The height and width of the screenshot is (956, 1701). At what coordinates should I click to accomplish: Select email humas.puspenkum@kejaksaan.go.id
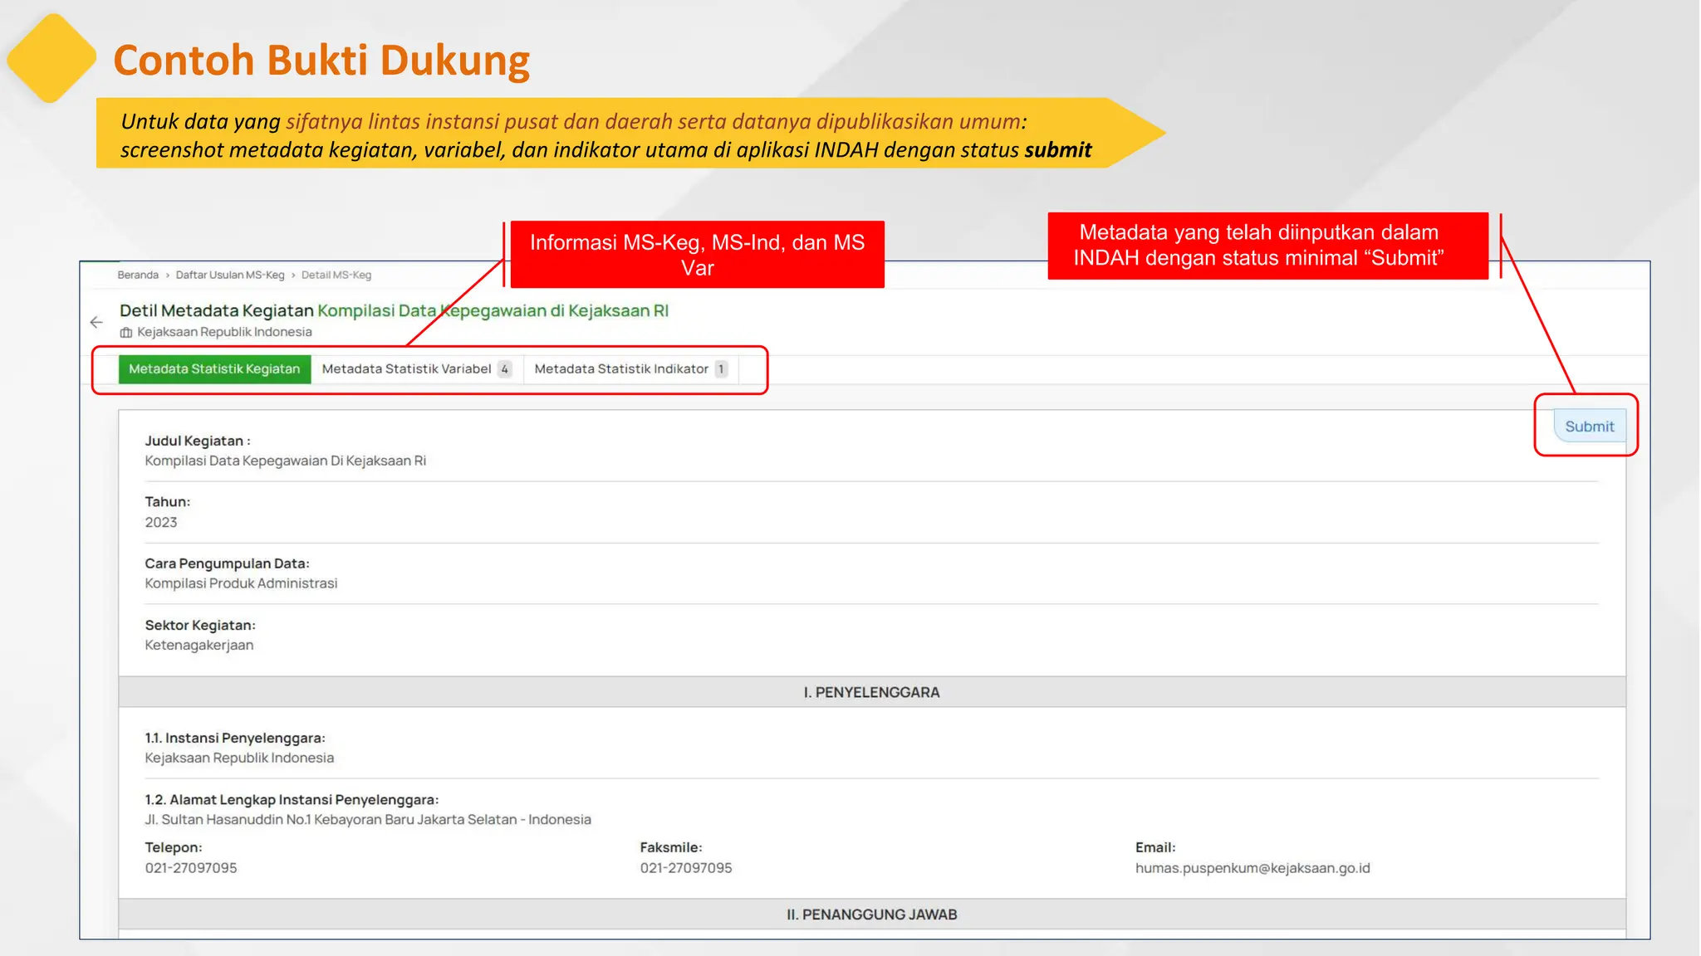tap(1252, 868)
